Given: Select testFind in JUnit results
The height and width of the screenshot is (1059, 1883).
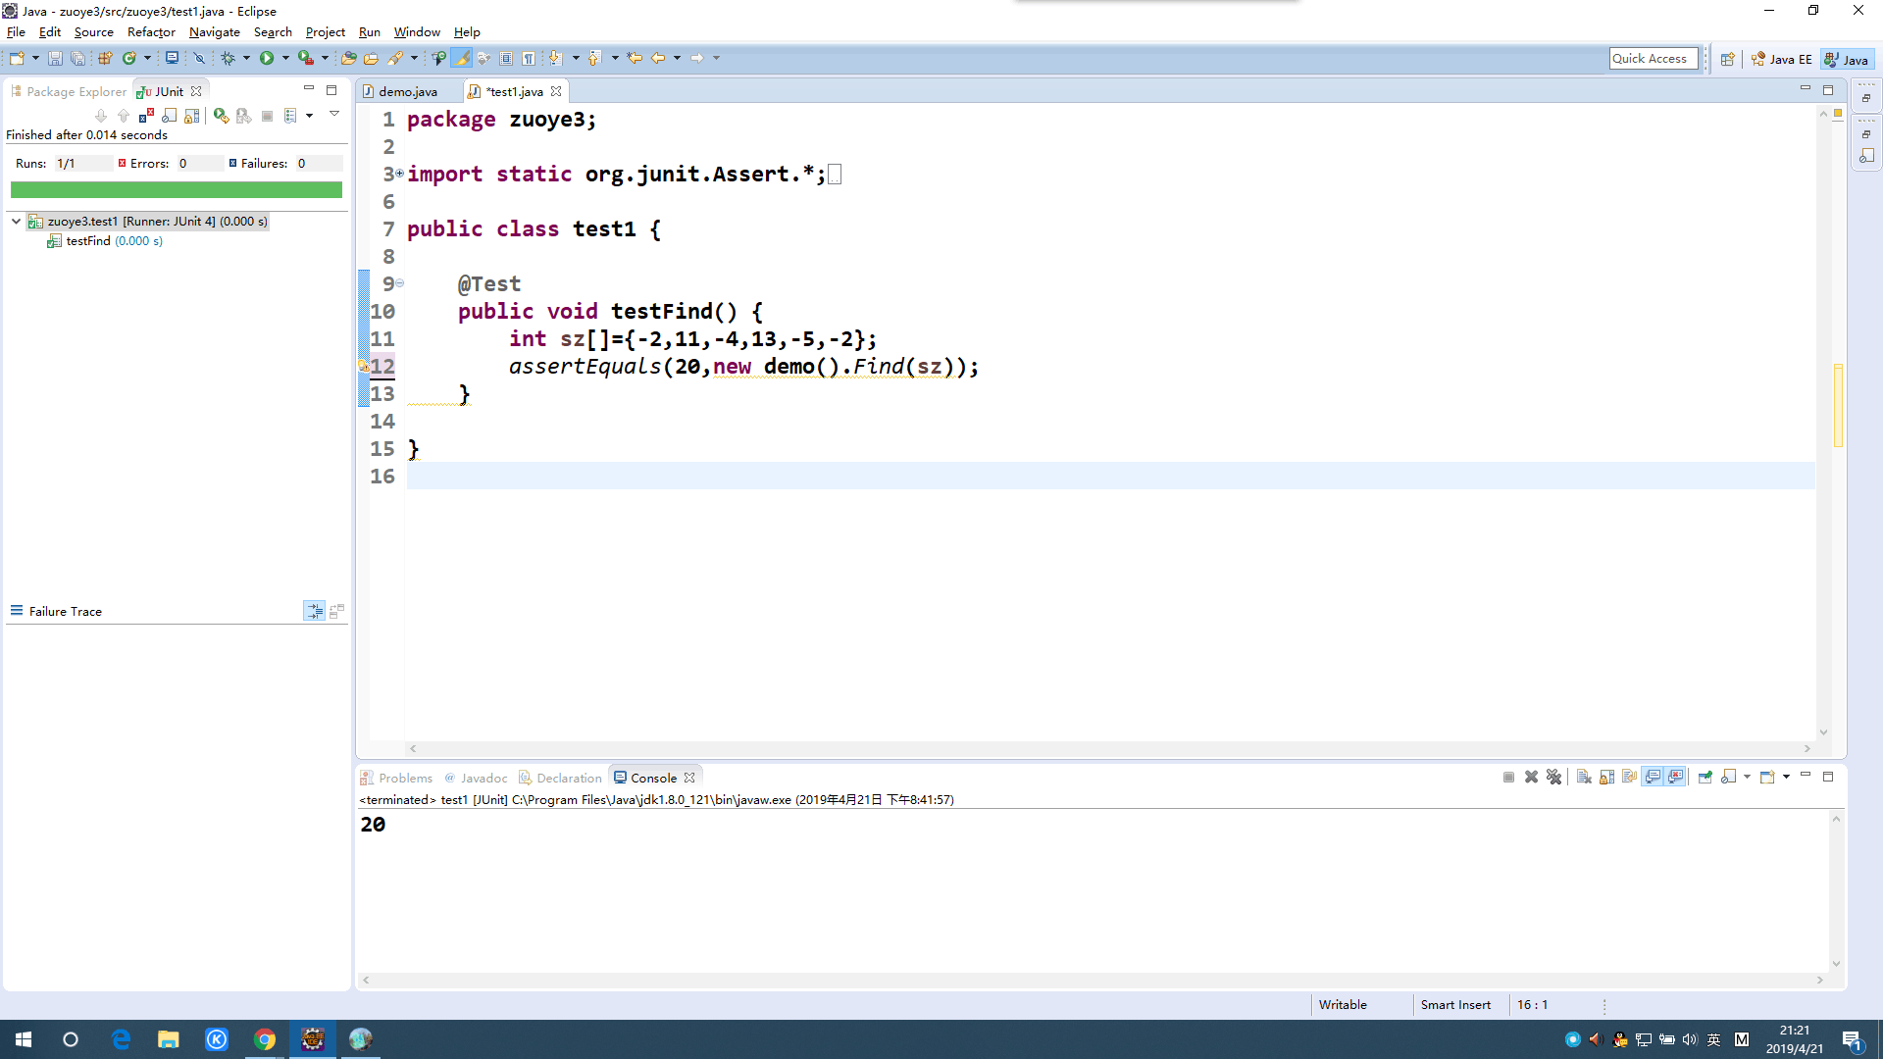Looking at the screenshot, I should point(88,241).
